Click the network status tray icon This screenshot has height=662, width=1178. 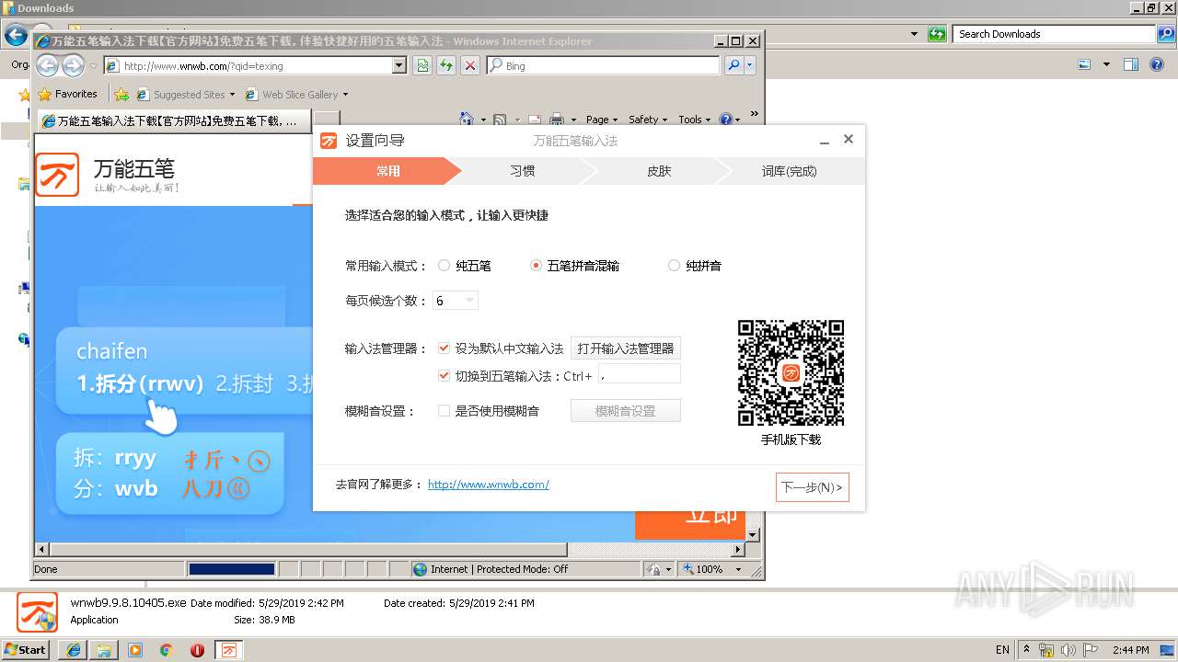pyautogui.click(x=1046, y=650)
